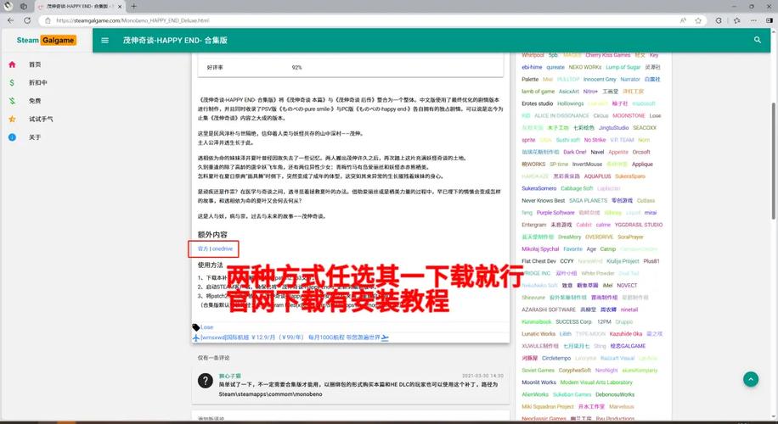Open the Innocent Grey tag
This screenshot has height=424, width=778.
coord(600,79)
